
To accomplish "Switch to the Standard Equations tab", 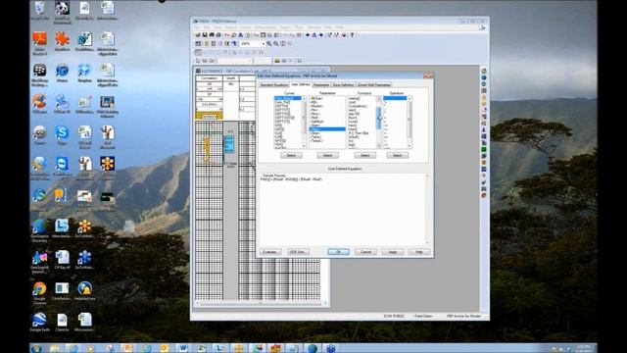I will [x=274, y=85].
